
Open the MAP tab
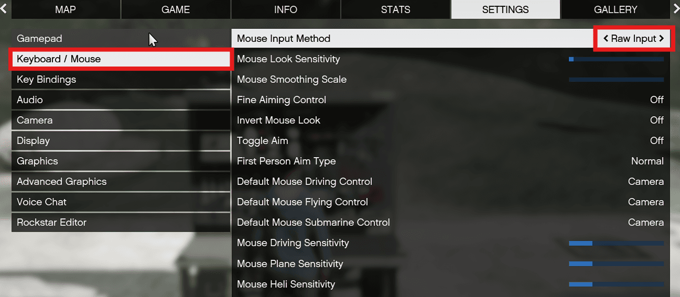click(x=66, y=9)
